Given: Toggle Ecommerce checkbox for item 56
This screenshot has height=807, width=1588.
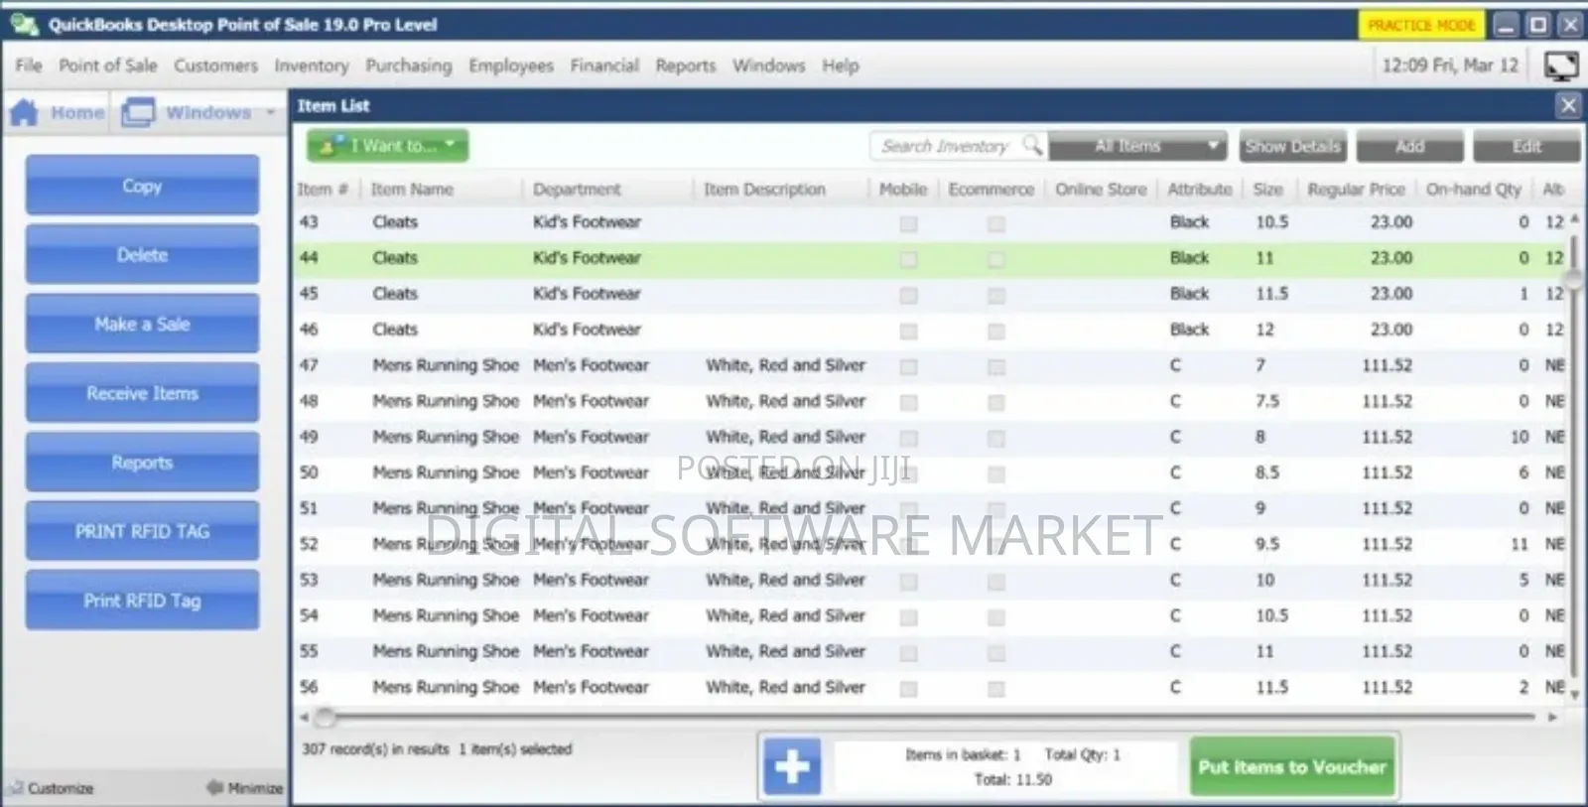Looking at the screenshot, I should coord(995,688).
